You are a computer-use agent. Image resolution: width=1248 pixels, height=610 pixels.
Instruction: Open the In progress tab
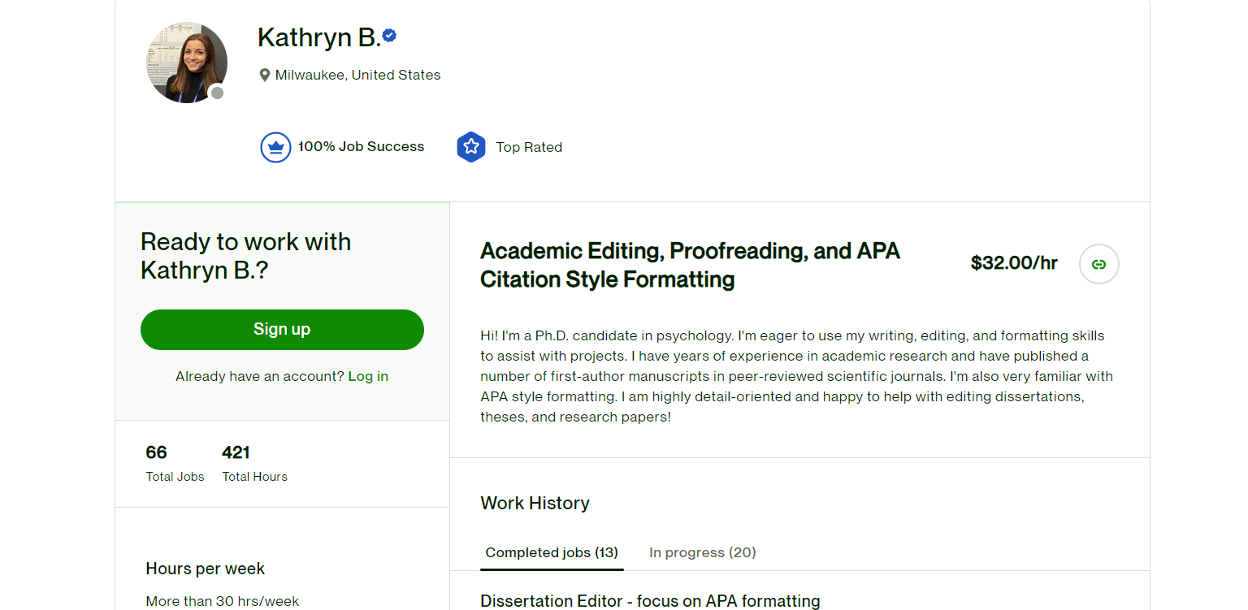point(702,552)
